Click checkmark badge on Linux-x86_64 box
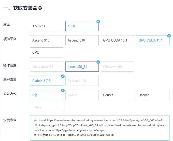 coord(98,62)
